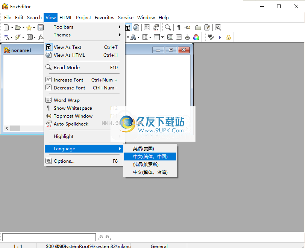Expand the Favorites star dropdown arrow
The image size is (306, 248).
[34, 27]
